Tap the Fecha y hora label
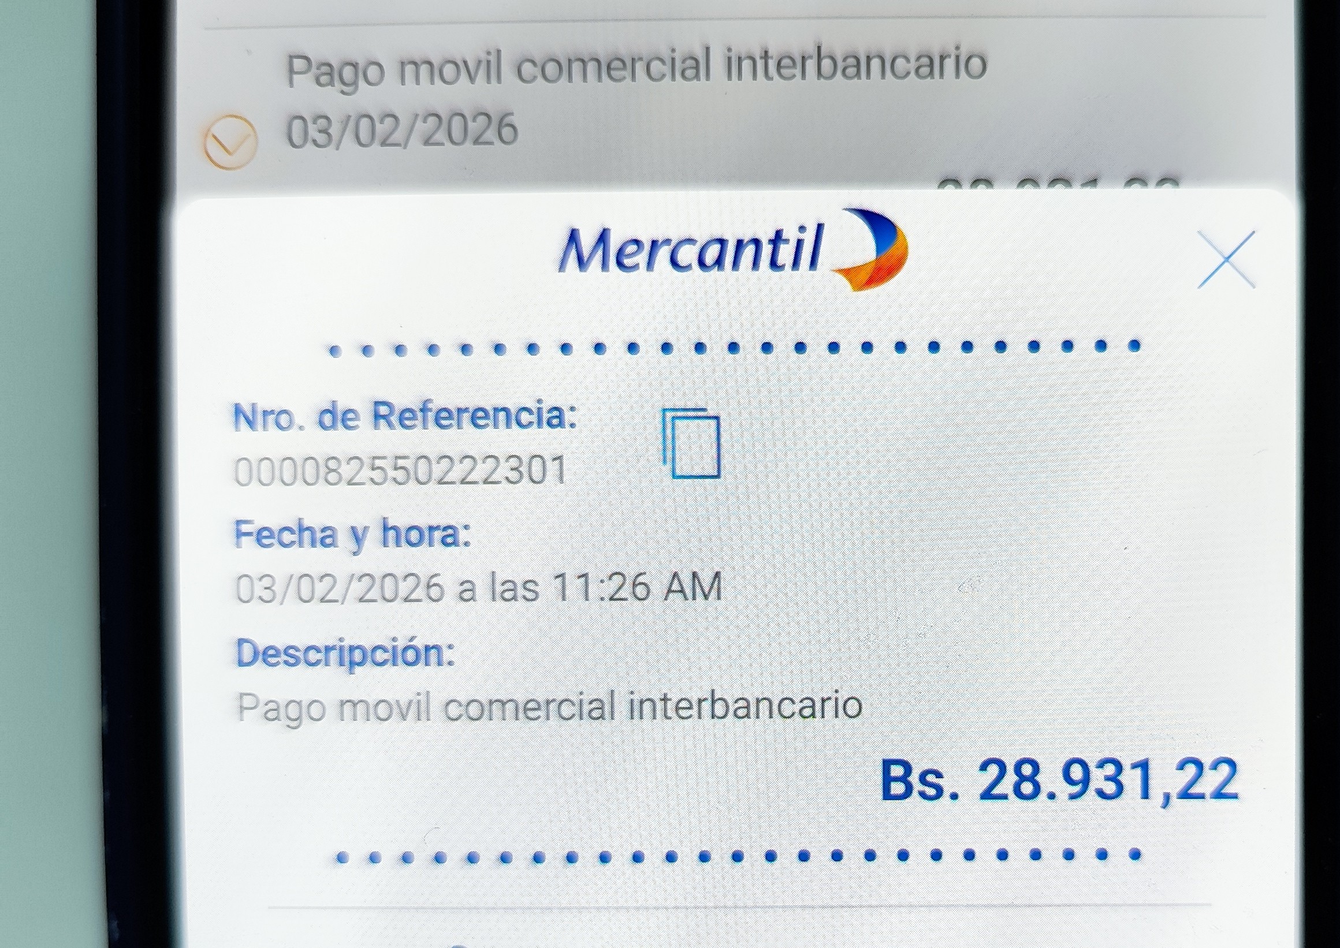The image size is (1340, 948). (352, 534)
